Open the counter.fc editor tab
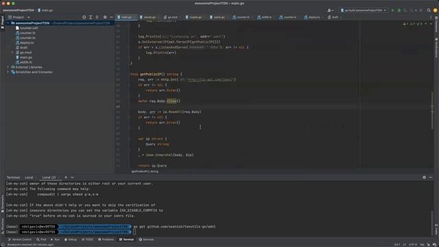The height and width of the screenshot is (247, 439). (243, 17)
